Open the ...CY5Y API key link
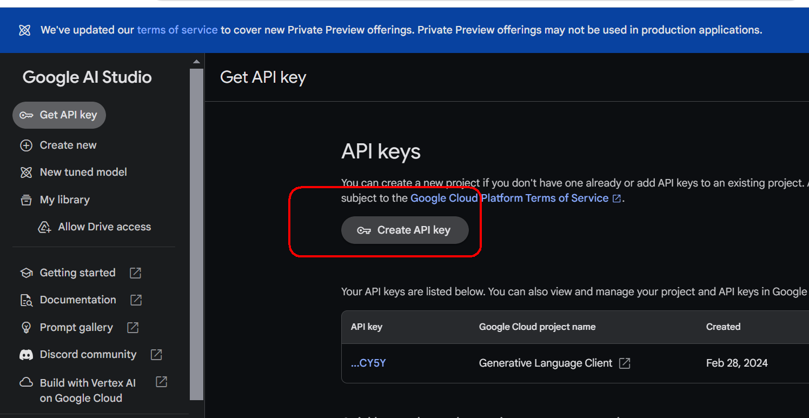The width and height of the screenshot is (809, 418). click(x=368, y=363)
